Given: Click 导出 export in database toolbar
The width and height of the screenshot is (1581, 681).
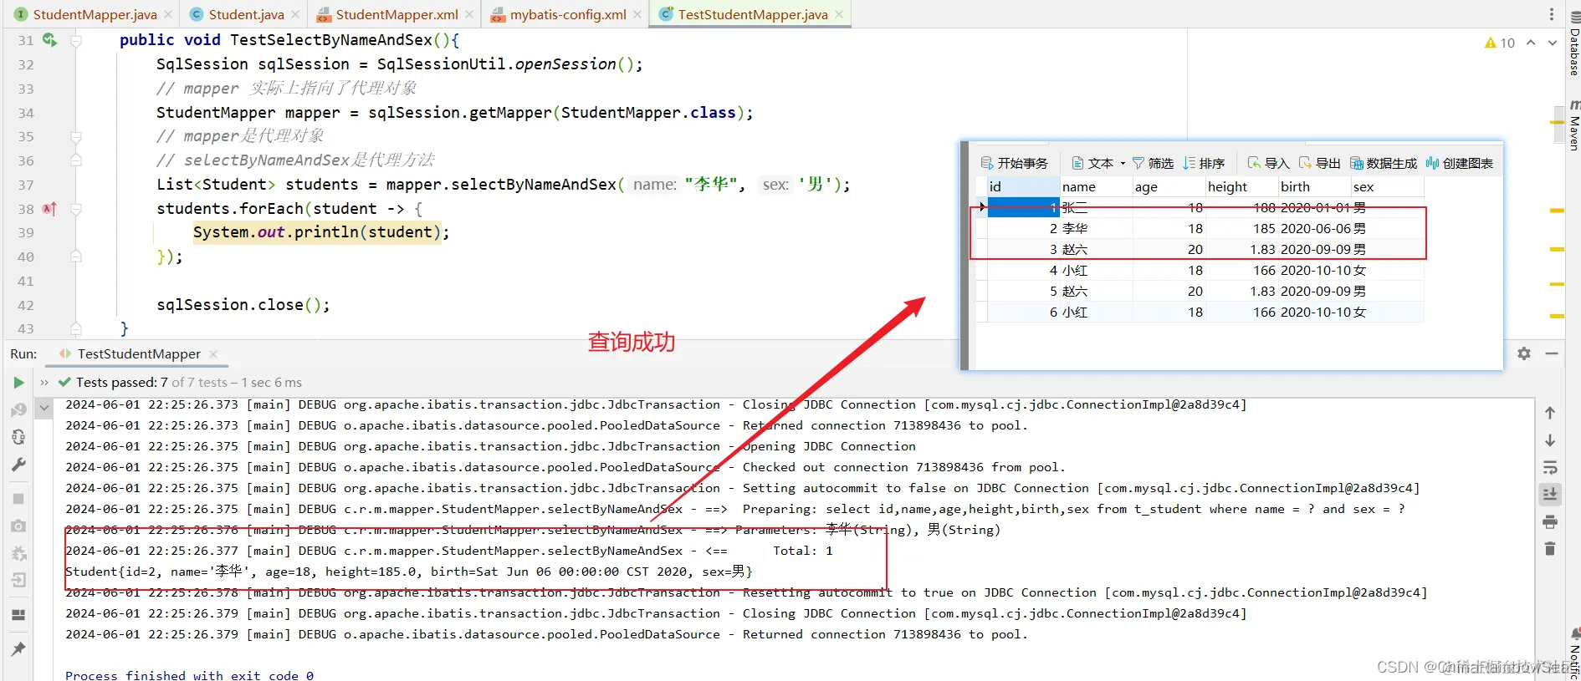Looking at the screenshot, I should [x=1319, y=163].
